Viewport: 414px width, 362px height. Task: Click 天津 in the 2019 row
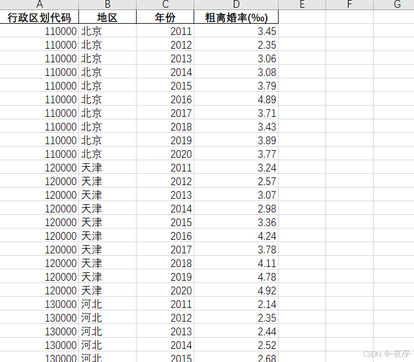tap(108, 277)
